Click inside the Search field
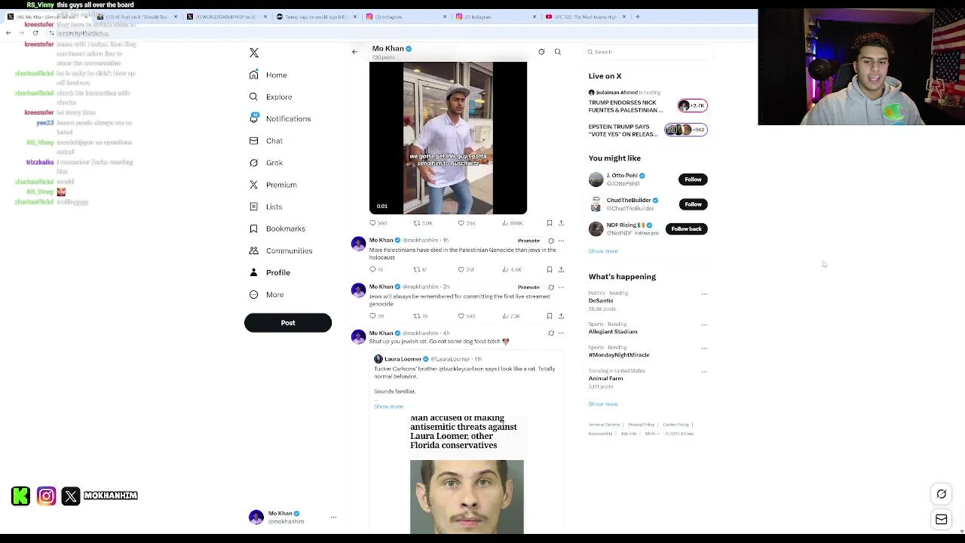The width and height of the screenshot is (965, 543). pyautogui.click(x=648, y=52)
